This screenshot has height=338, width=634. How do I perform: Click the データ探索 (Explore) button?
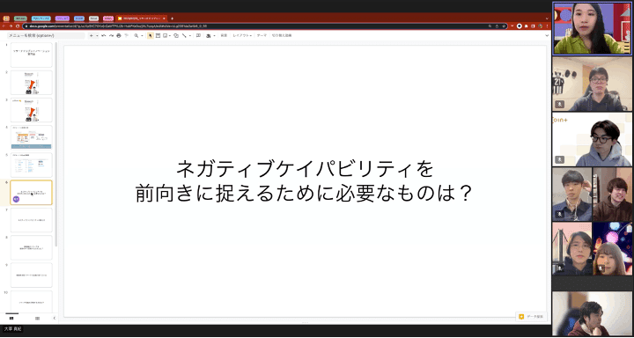(x=532, y=317)
